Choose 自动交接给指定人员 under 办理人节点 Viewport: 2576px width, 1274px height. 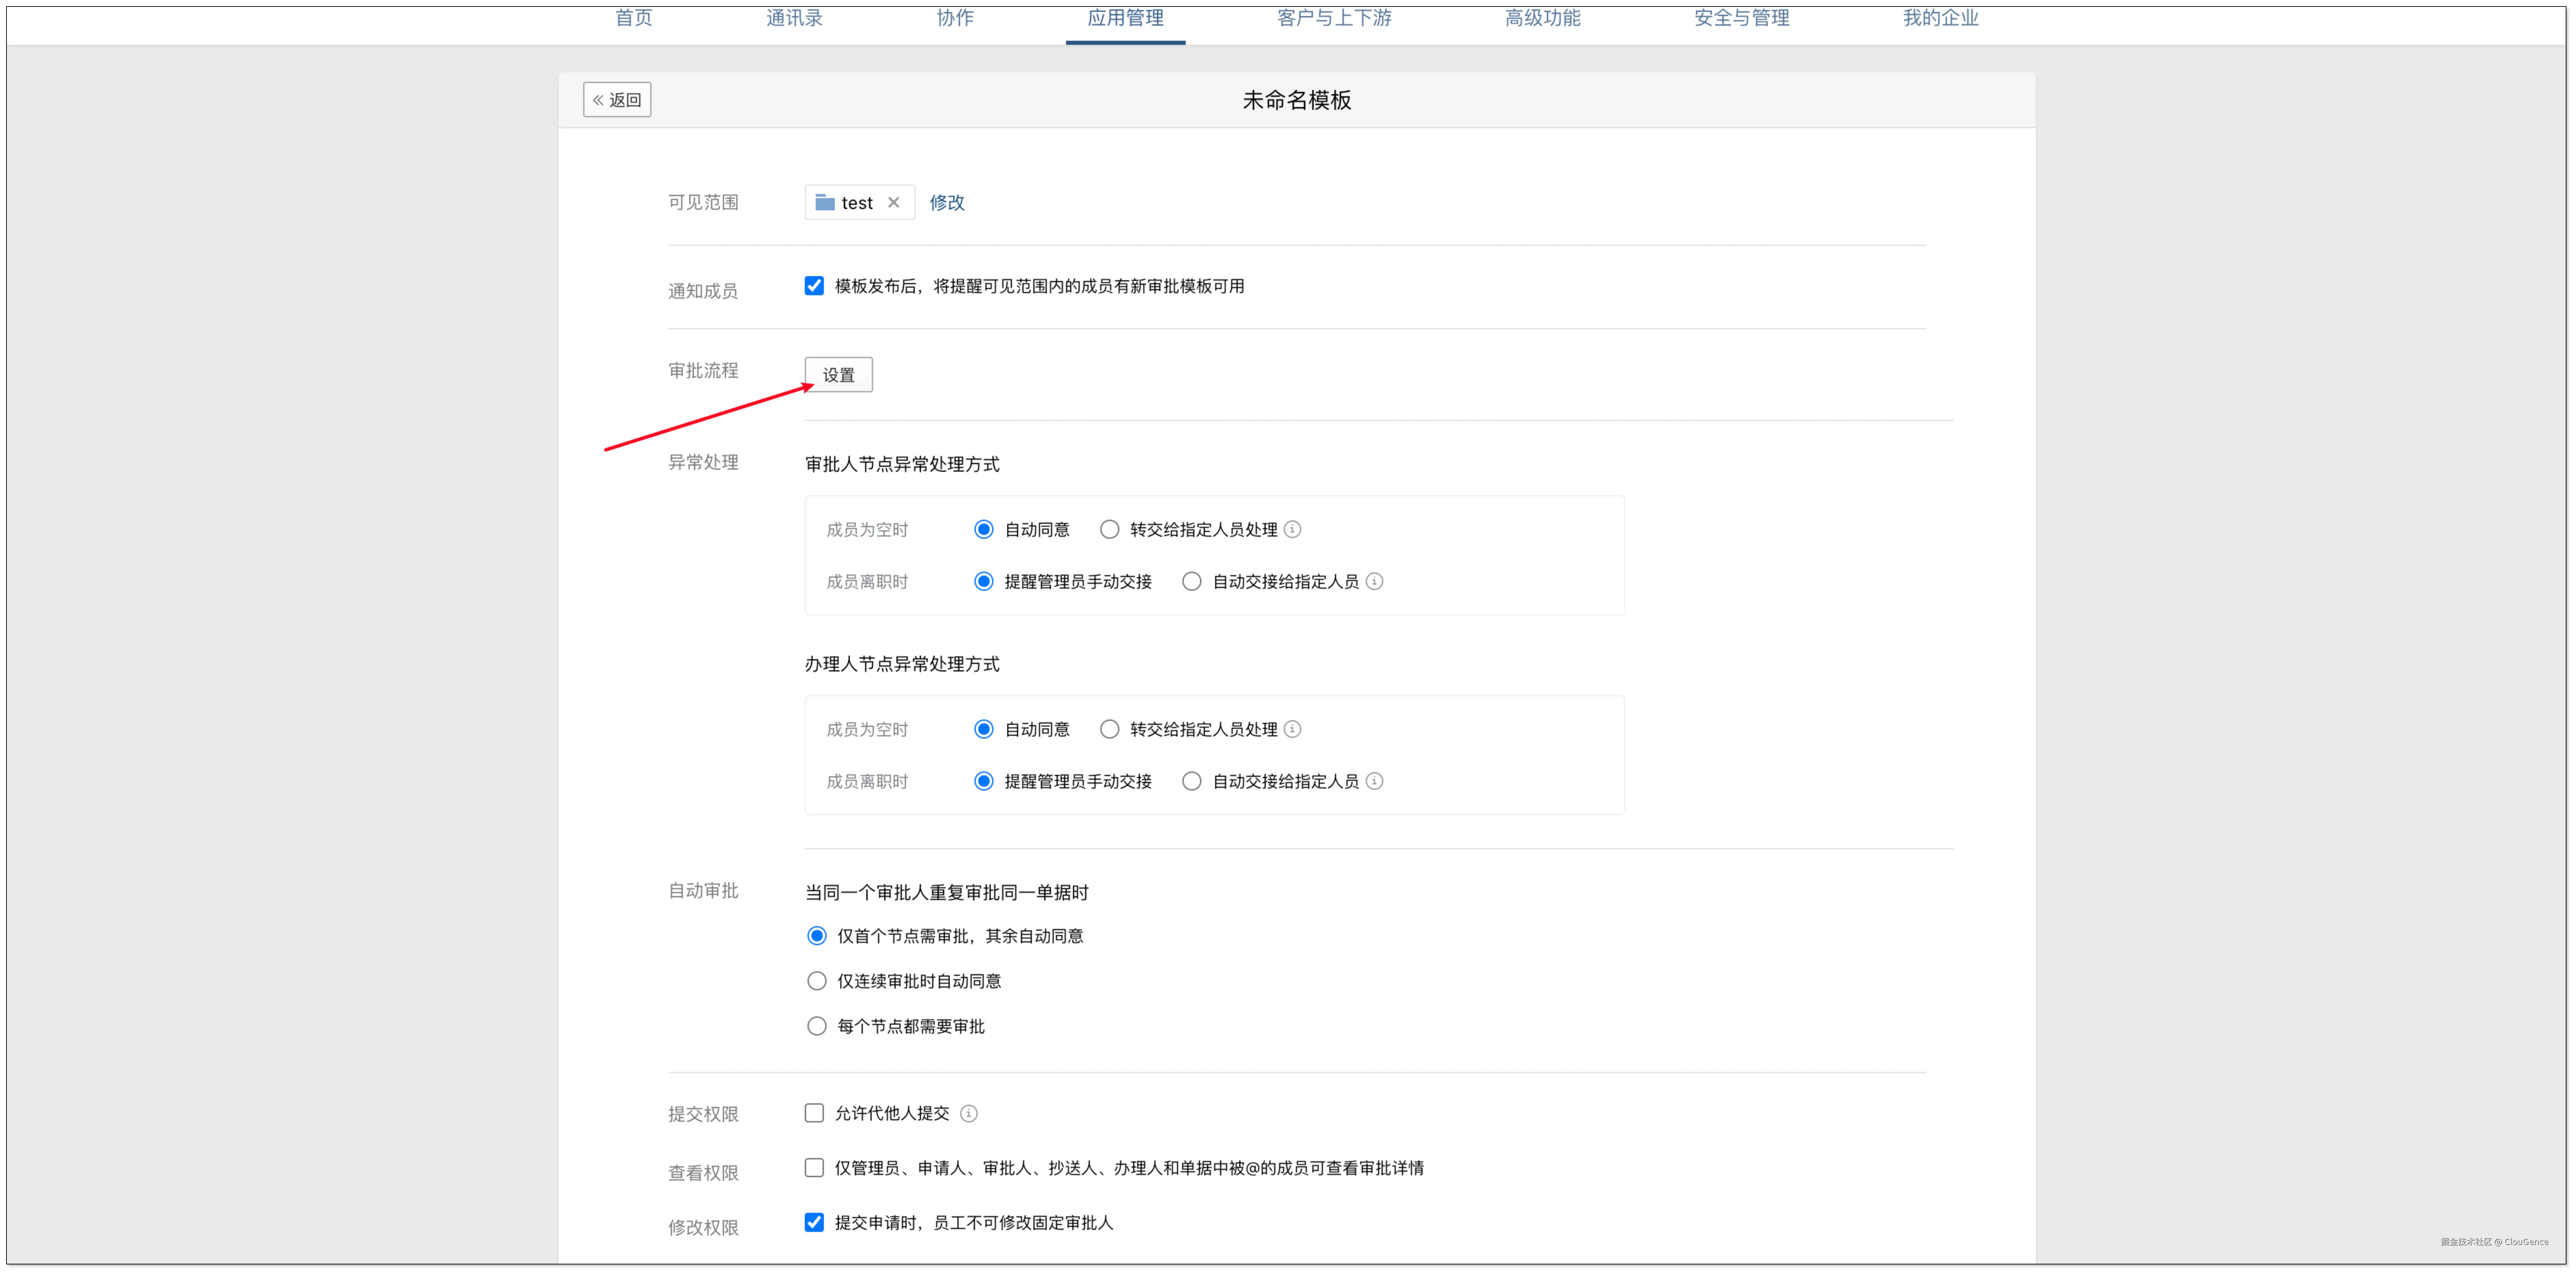coord(1191,781)
